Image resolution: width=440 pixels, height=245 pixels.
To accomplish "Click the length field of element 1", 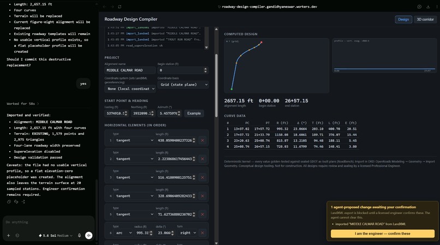I will coord(176,140).
